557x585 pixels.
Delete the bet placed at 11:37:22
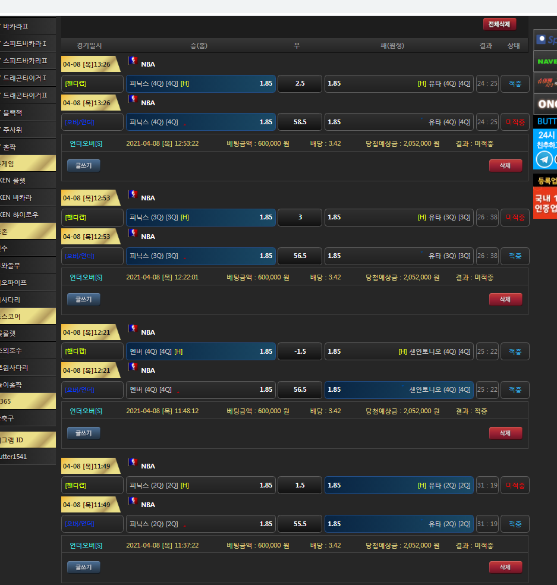[x=505, y=567]
